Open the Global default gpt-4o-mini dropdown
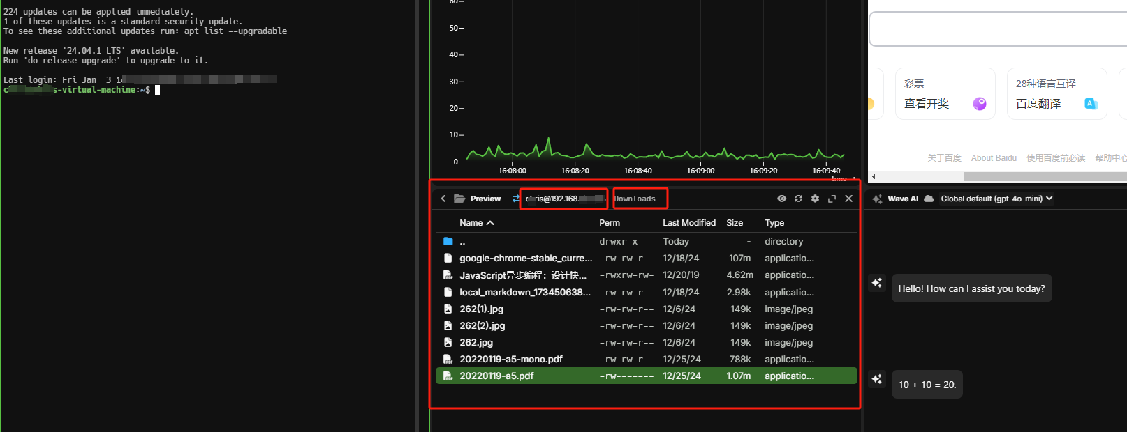The height and width of the screenshot is (432, 1127). (x=996, y=199)
